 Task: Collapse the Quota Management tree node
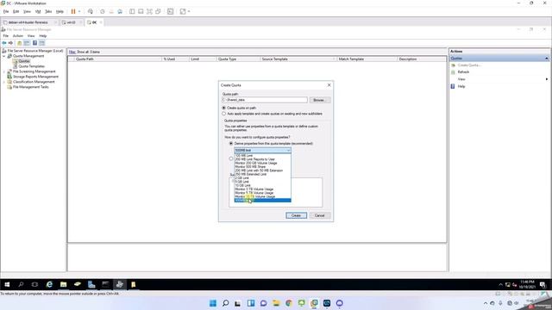tap(4, 56)
